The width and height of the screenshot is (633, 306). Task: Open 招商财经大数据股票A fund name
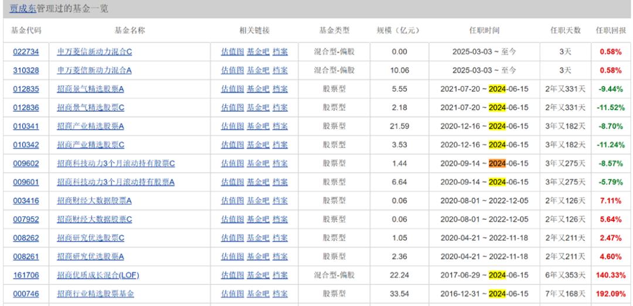[x=94, y=201]
